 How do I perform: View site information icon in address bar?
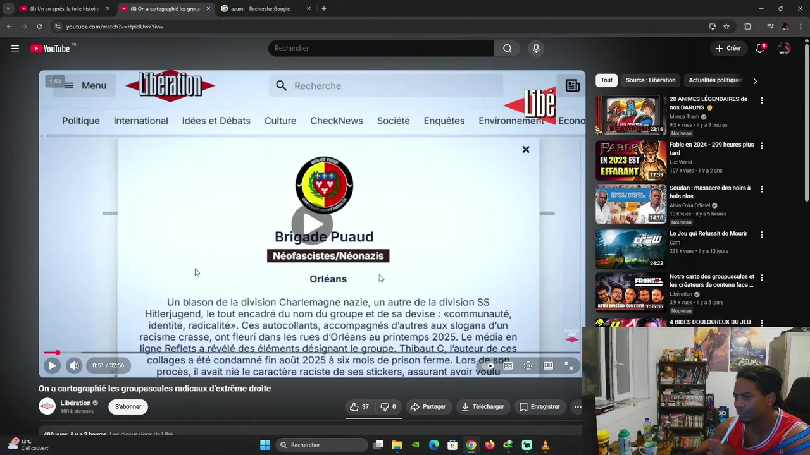click(58, 27)
